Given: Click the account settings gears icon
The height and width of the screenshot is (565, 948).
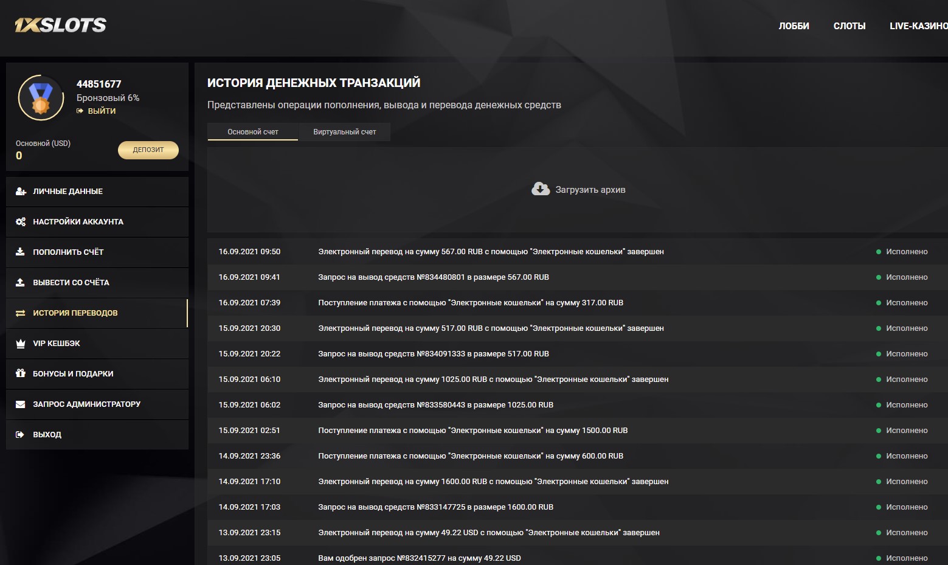Looking at the screenshot, I should (21, 222).
